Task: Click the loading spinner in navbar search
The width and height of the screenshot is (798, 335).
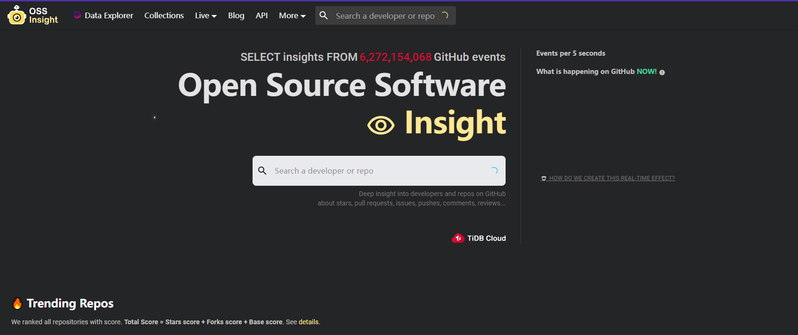Action: click(445, 15)
